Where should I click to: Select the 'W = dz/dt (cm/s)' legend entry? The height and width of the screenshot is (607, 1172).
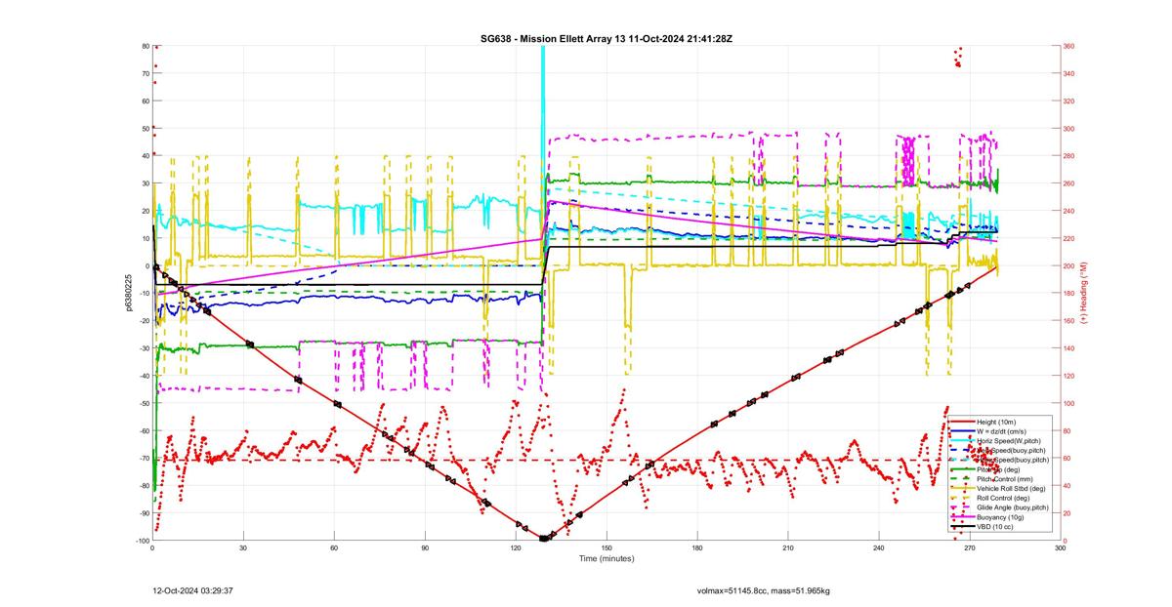(x=1002, y=431)
